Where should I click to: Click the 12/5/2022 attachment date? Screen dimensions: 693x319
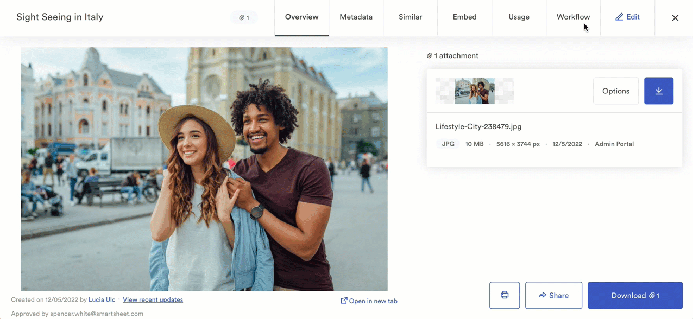point(567,144)
